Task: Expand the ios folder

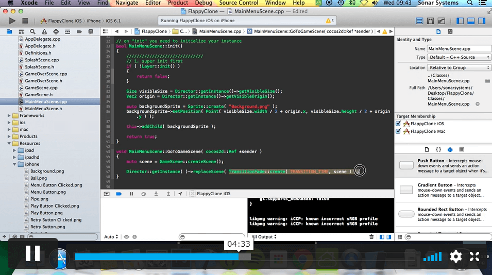Action: (x=9, y=122)
